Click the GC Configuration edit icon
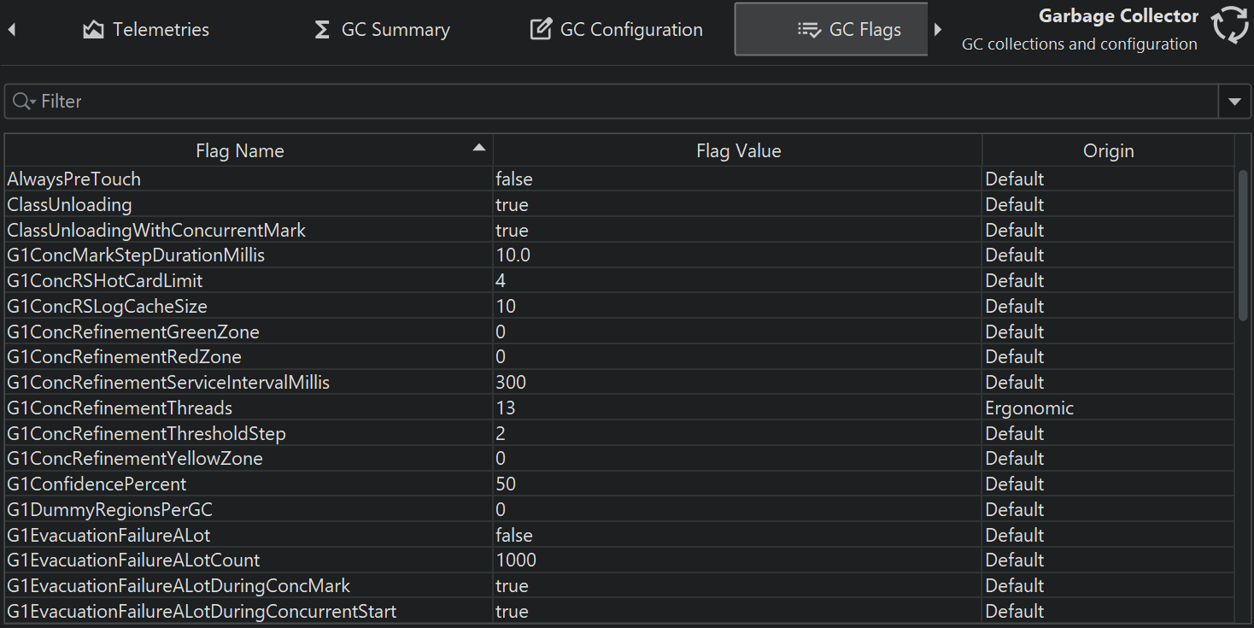The image size is (1254, 628). tap(541, 30)
